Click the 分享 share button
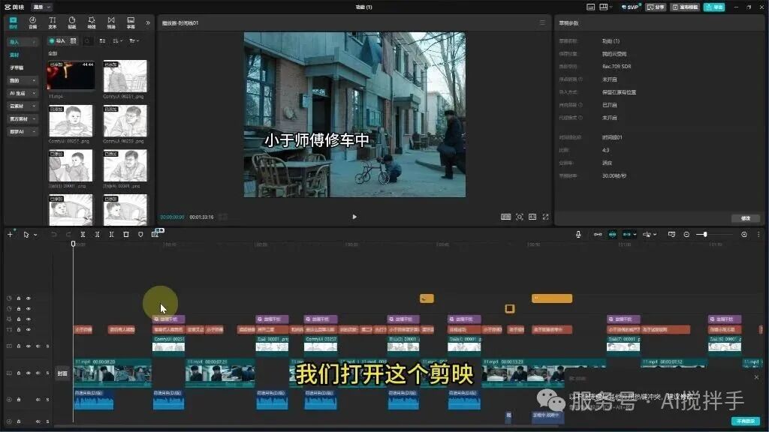Viewport: 769px width, 432px height. (x=656, y=7)
